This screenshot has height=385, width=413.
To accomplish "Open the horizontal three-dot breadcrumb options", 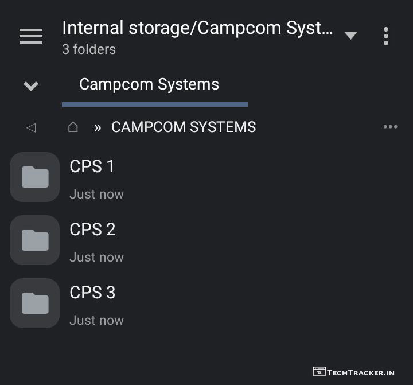I will coord(390,127).
